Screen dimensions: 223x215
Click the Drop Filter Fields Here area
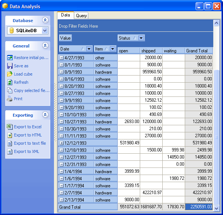[136, 26]
